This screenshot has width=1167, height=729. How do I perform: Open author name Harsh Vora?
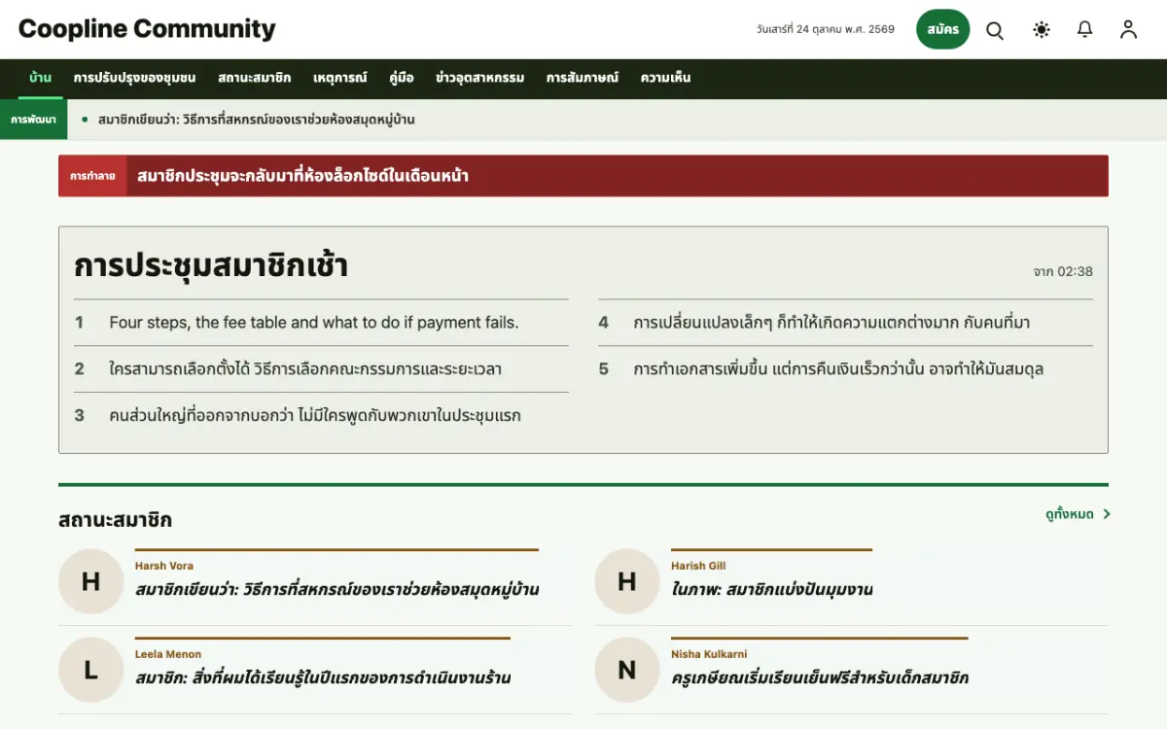point(164,566)
